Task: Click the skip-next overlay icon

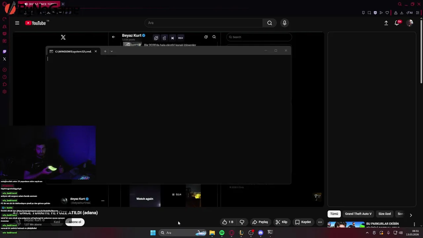Action: 172,38
